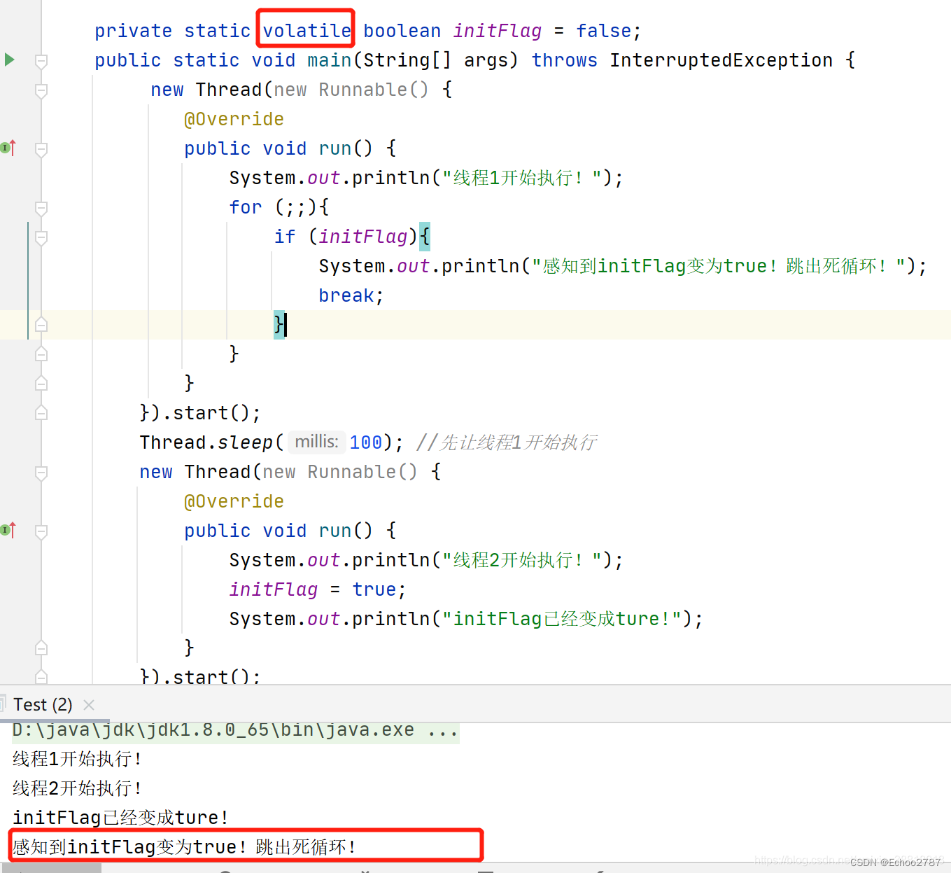
Task: Click the comment //先让线程1开始执行
Action: (x=506, y=442)
